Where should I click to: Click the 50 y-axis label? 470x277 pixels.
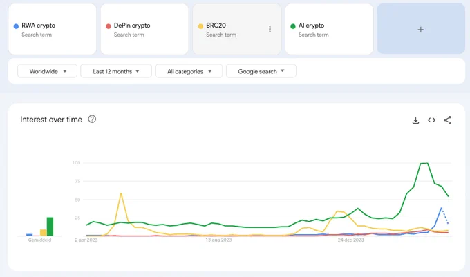[77, 200]
